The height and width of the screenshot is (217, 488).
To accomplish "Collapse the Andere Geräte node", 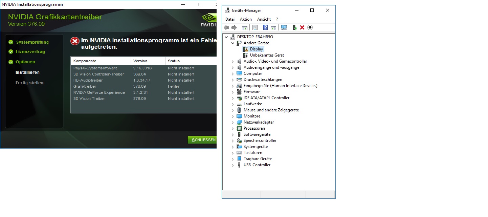I will click(x=233, y=43).
